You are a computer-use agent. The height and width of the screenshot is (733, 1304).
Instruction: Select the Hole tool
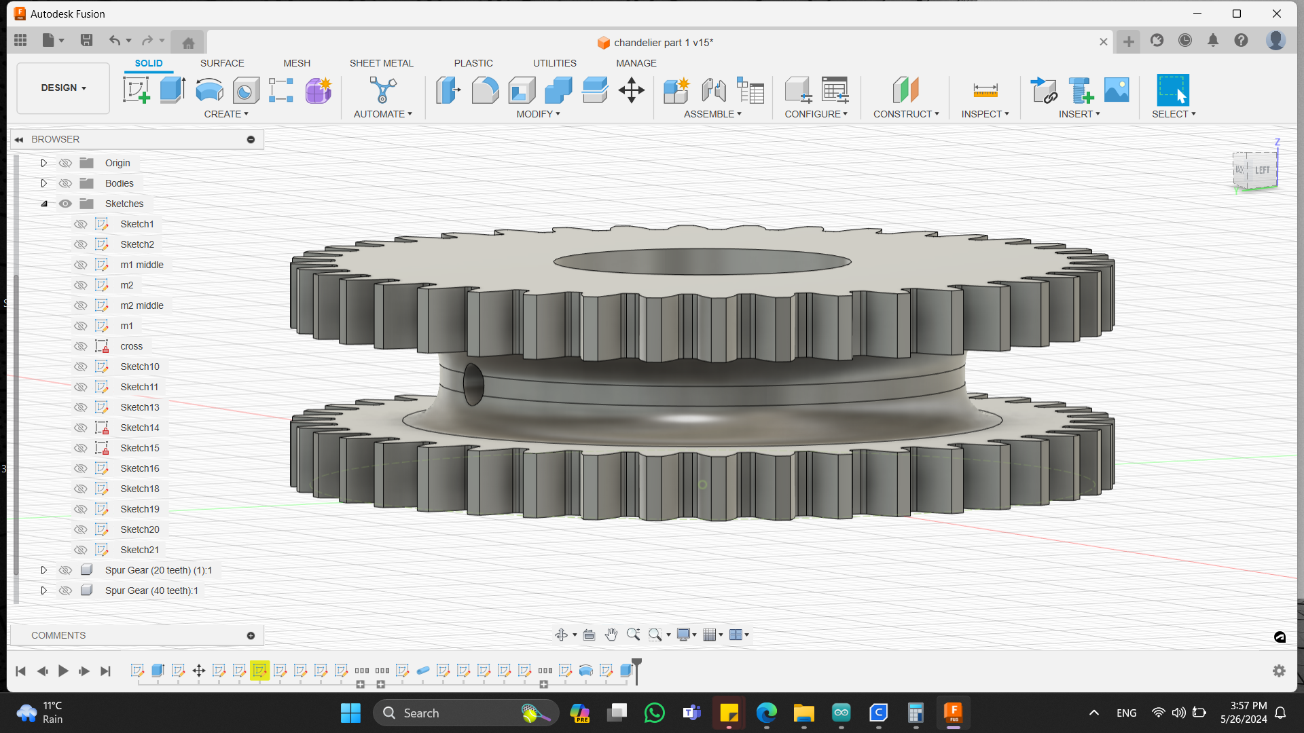[x=246, y=90]
